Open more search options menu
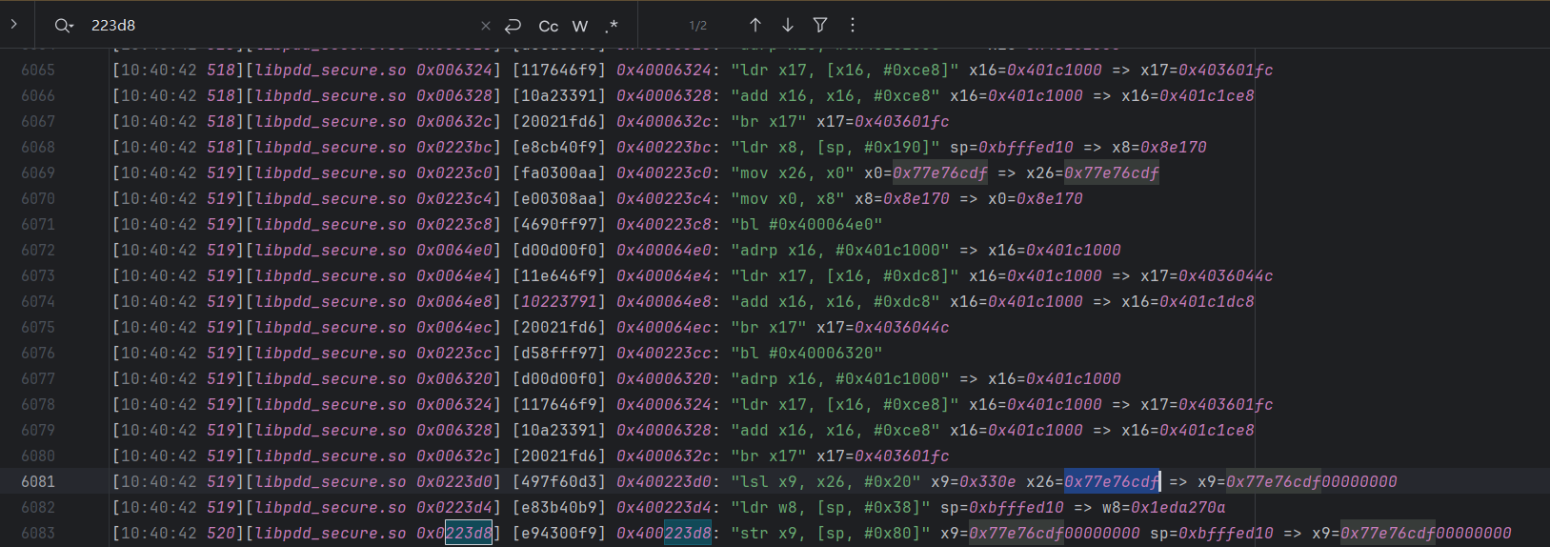This screenshot has height=547, width=1550. click(853, 26)
